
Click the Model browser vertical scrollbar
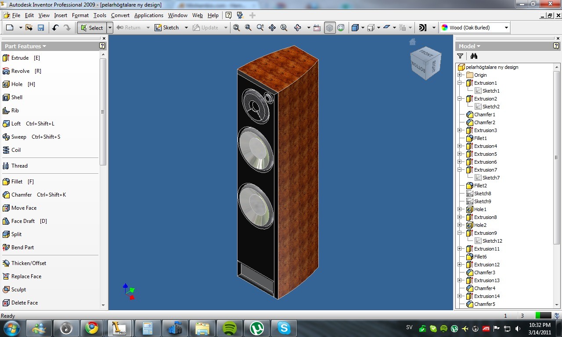pyautogui.click(x=557, y=158)
